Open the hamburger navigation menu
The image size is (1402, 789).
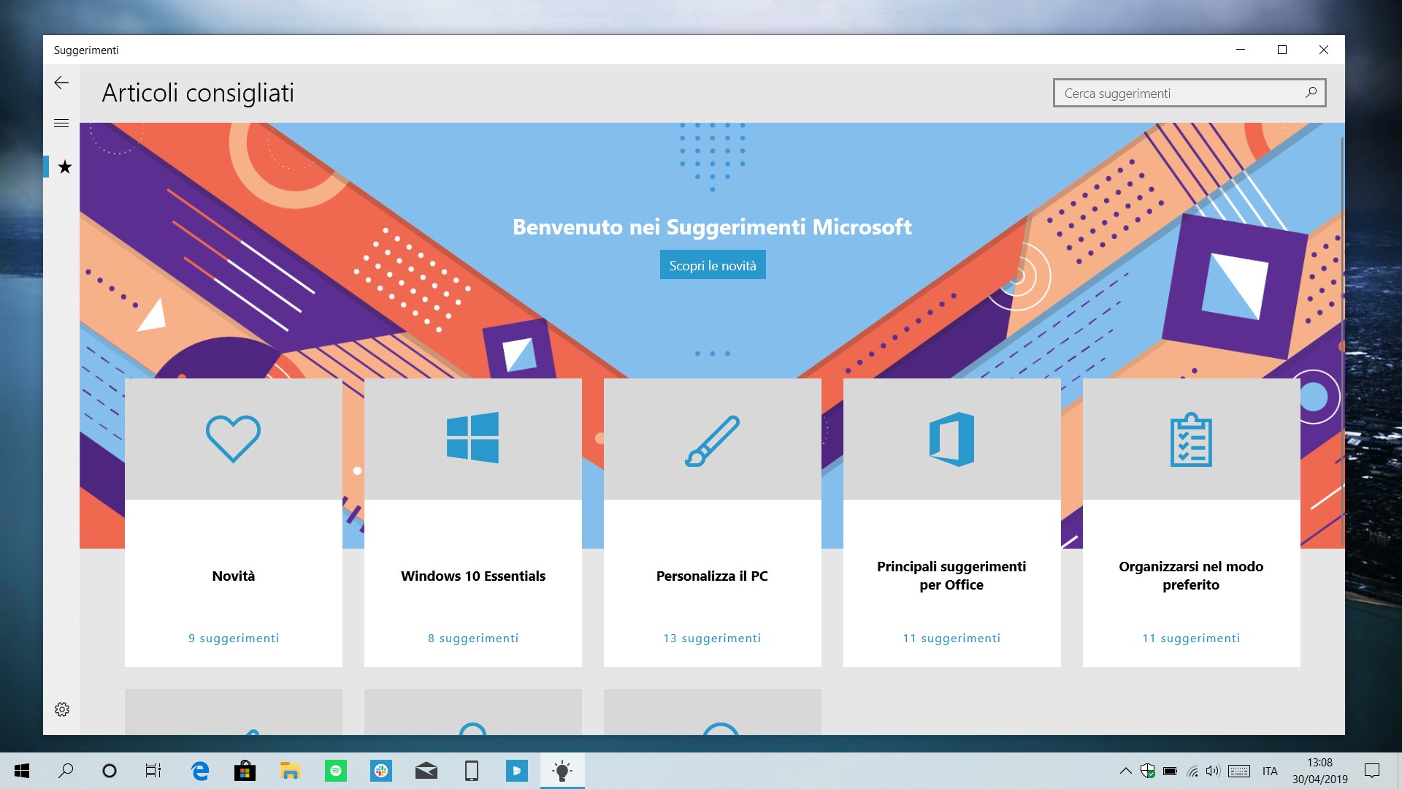point(61,123)
